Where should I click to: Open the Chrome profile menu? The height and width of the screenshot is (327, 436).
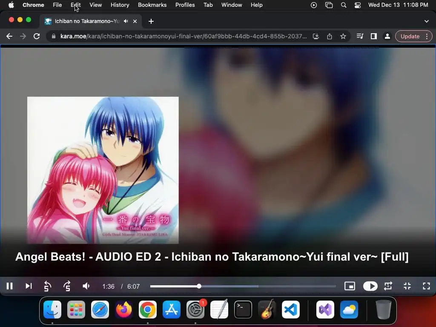coord(387,36)
